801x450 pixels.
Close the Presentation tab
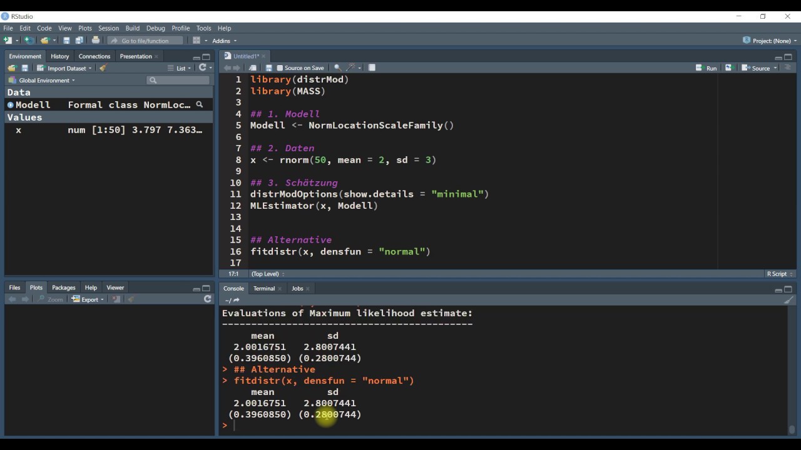click(158, 56)
